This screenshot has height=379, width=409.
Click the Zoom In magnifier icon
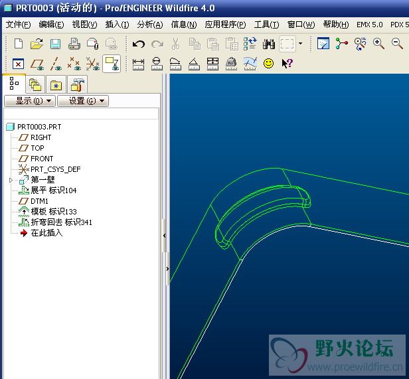click(378, 43)
